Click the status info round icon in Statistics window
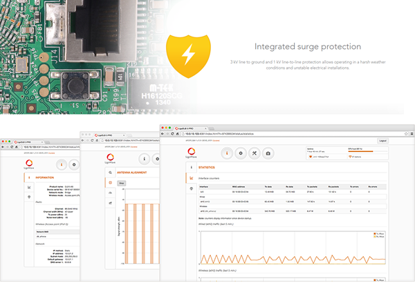 (x=227, y=153)
